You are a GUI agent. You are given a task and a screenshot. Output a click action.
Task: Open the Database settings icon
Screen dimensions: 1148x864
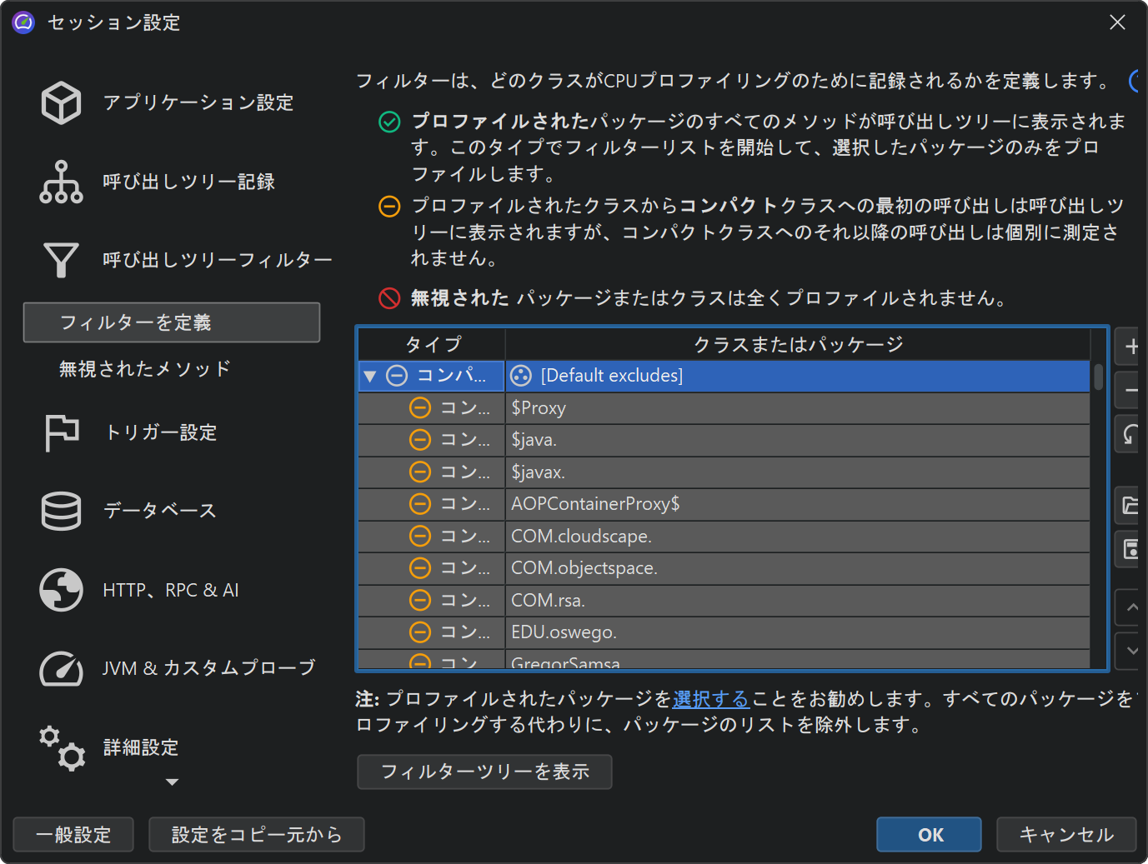pos(61,511)
